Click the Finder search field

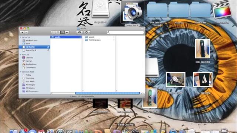(x=125, y=33)
